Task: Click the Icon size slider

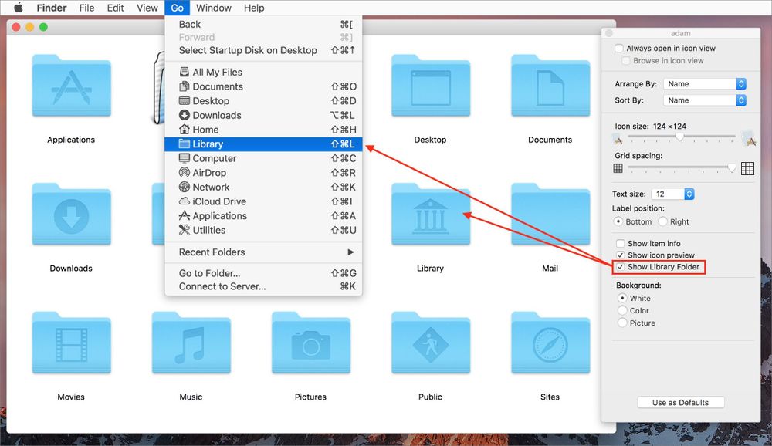Action: (682, 137)
